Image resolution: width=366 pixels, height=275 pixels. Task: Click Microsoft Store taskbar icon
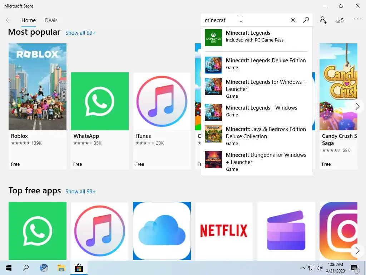tap(79, 268)
